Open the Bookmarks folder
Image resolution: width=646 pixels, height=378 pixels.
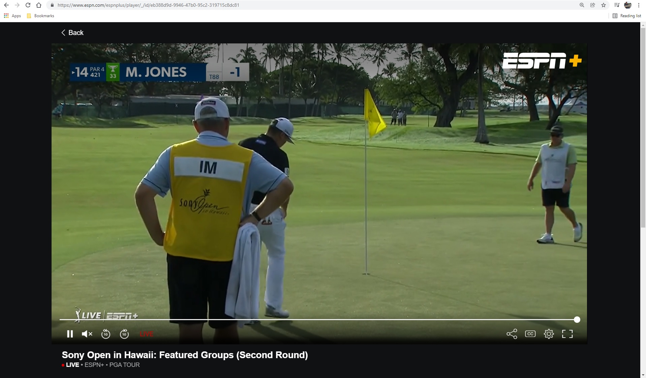pos(40,16)
